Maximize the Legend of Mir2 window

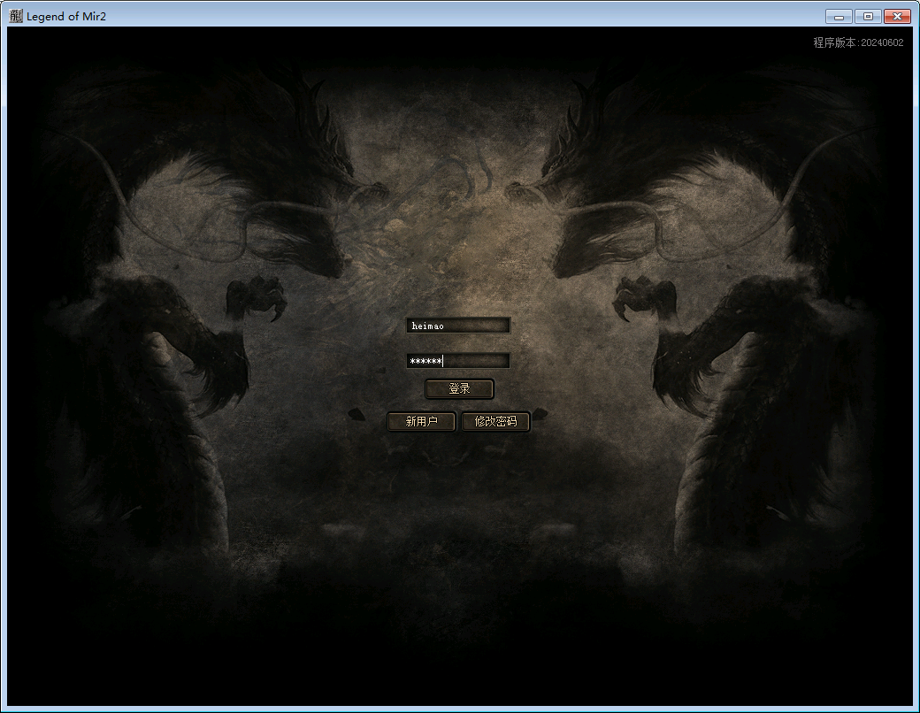(867, 16)
